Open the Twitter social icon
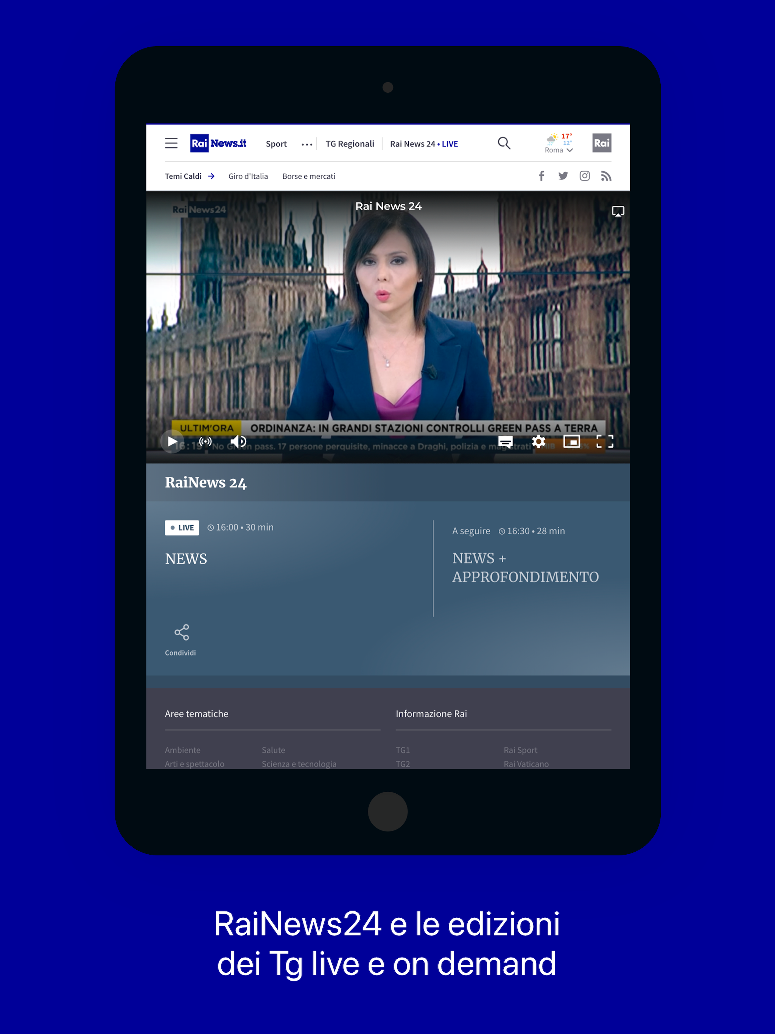This screenshot has height=1034, width=775. 563,176
